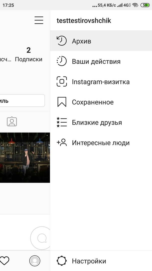Image resolution: width=152 pixels, height=271 pixels.
Task: Open the profile avatar tab
Action: click(35, 261)
